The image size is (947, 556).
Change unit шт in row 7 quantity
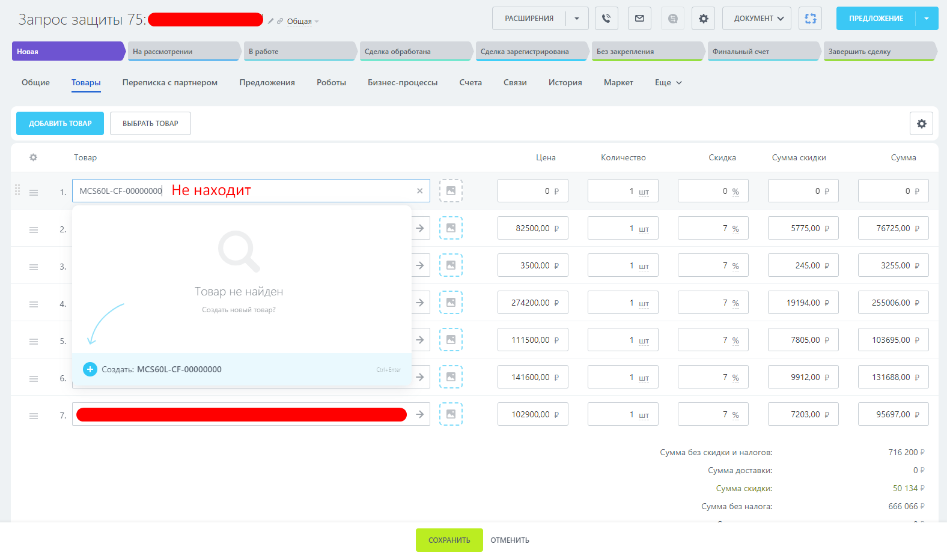click(644, 415)
